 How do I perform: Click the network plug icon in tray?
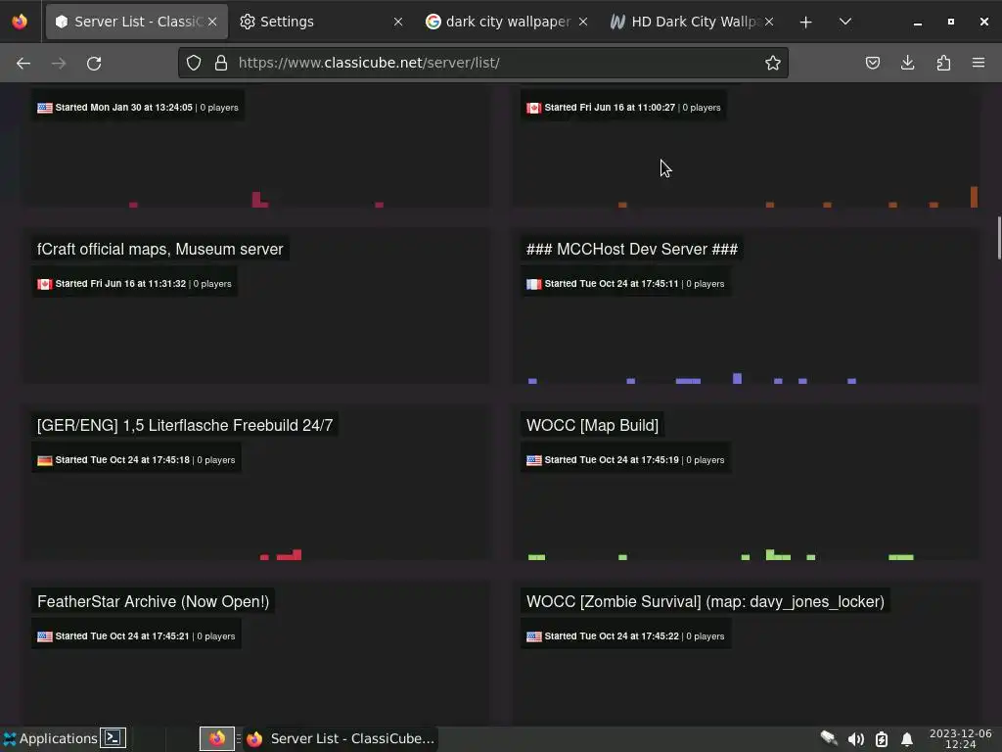pyautogui.click(x=829, y=738)
